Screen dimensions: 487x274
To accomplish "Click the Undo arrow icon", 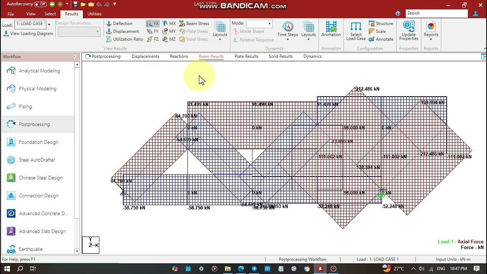I will click(x=99, y=5).
